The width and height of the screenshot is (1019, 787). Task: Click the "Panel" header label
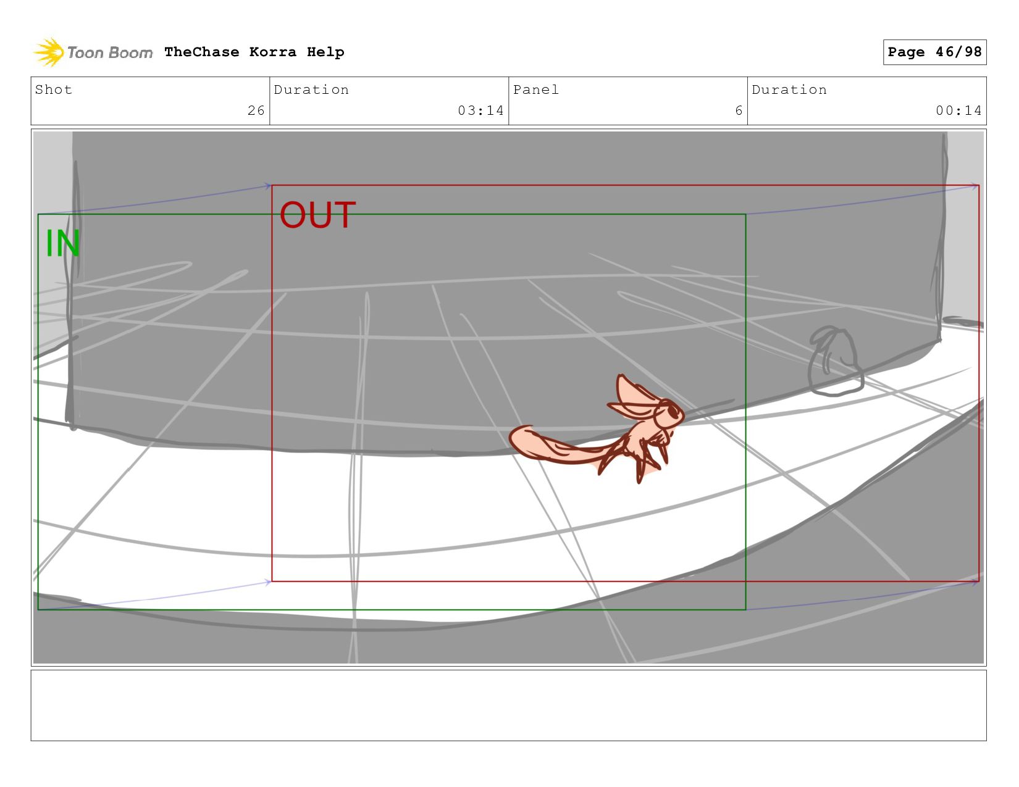[536, 90]
